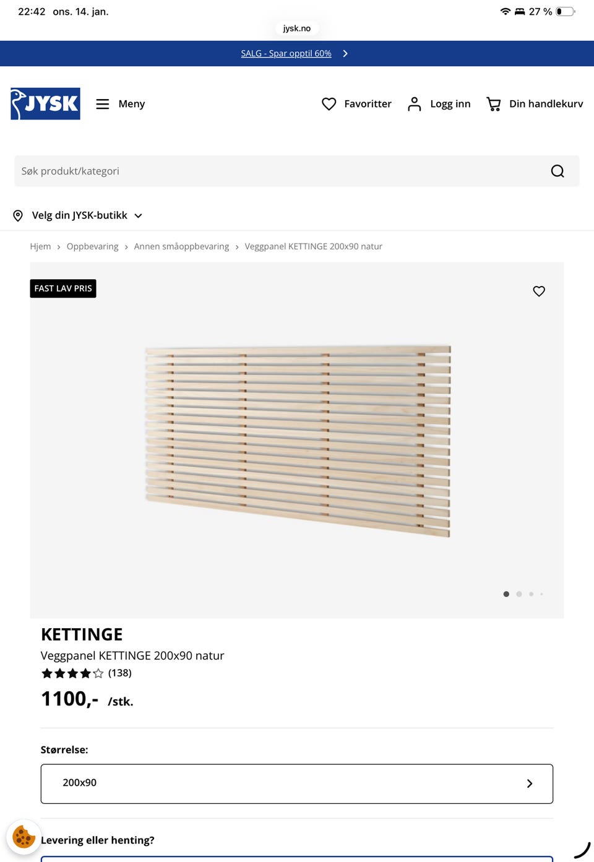Go to Hjem breadcrumb

click(40, 246)
